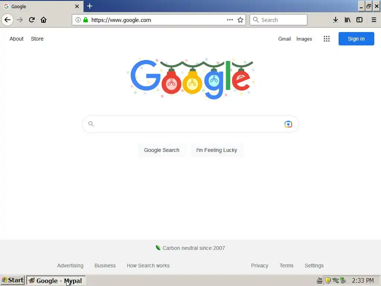Open a new tab with plus button
Image resolution: width=381 pixels, height=286 pixels.
[90, 6]
